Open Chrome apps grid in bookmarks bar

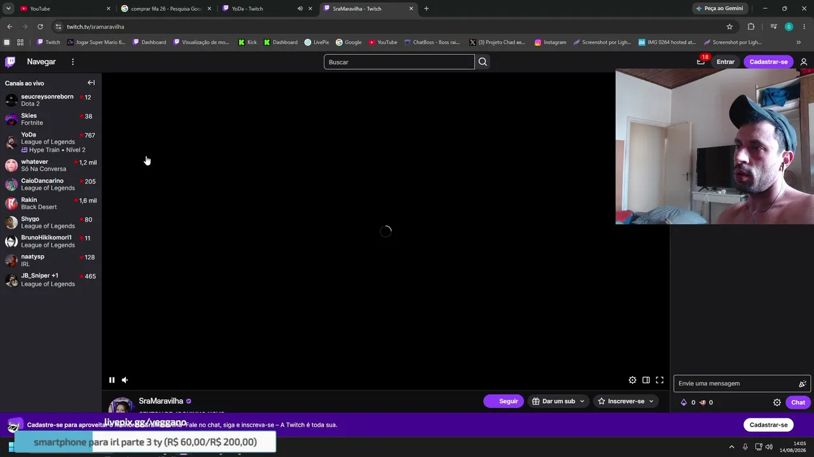(x=20, y=43)
